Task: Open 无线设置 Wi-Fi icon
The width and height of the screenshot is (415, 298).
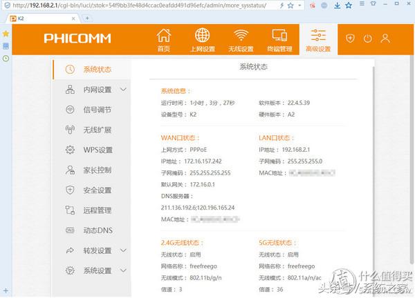Action: coord(241,35)
